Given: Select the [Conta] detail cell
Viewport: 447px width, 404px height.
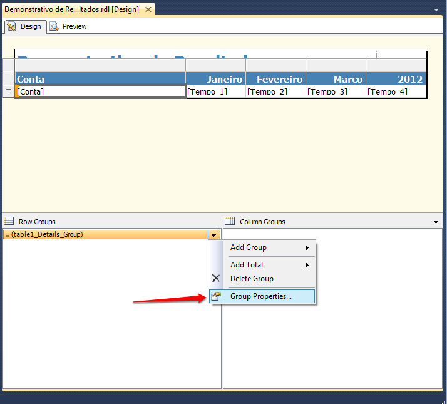Looking at the screenshot, I should click(x=100, y=91).
